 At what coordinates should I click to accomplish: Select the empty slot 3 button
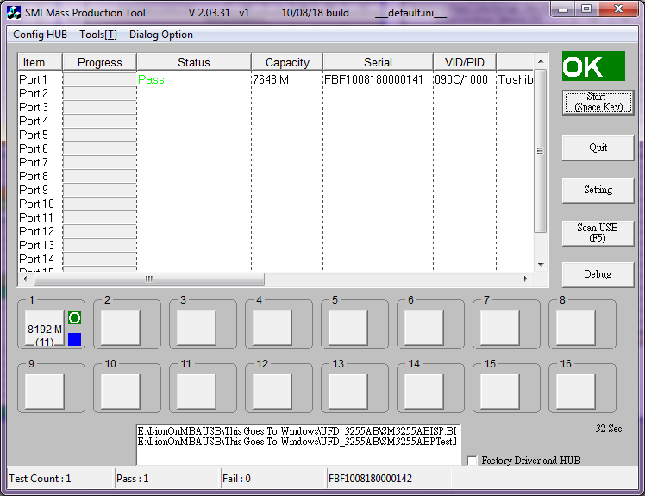(x=197, y=328)
